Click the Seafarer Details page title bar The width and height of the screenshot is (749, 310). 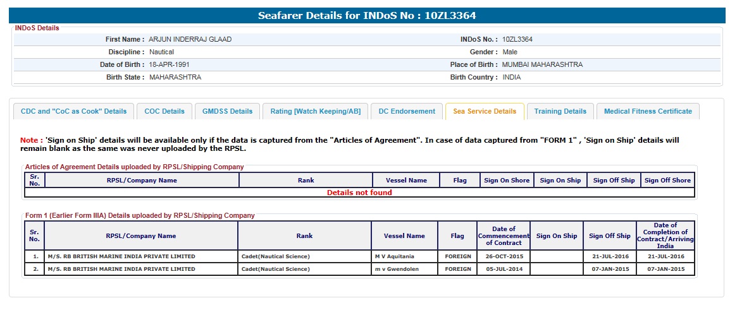367,15
